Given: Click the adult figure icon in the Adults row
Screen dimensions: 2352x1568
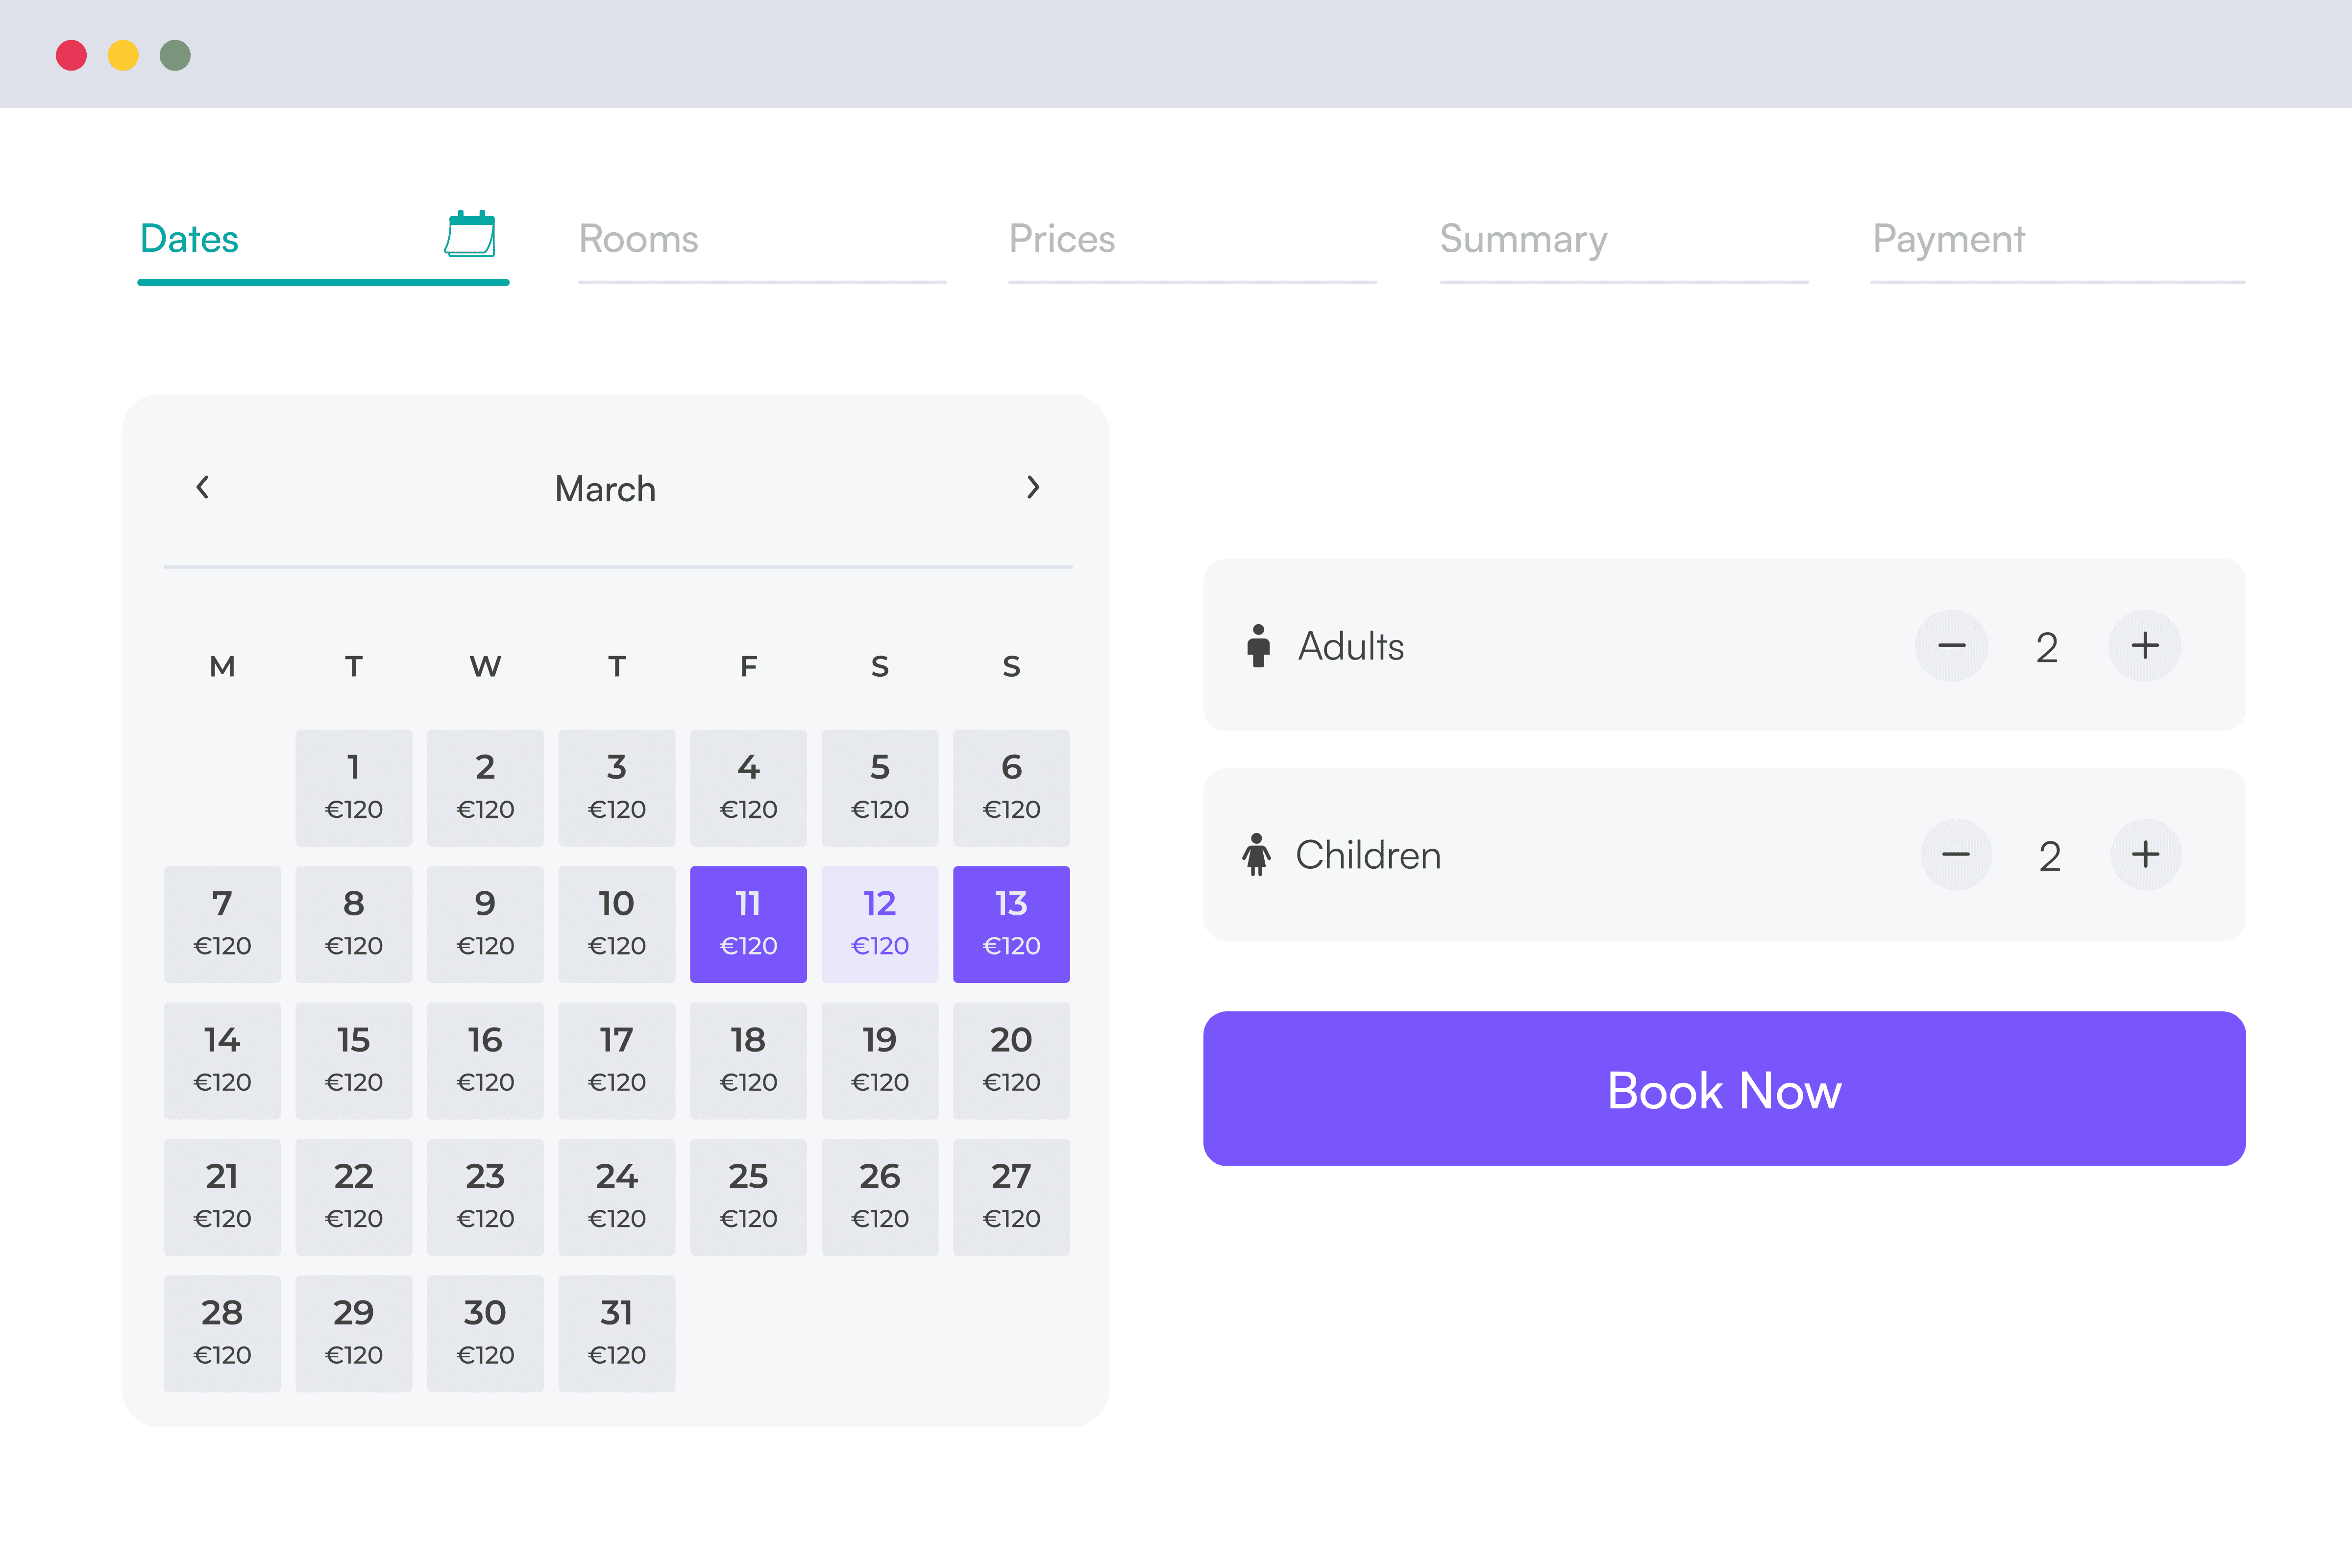Looking at the screenshot, I should 1258,646.
